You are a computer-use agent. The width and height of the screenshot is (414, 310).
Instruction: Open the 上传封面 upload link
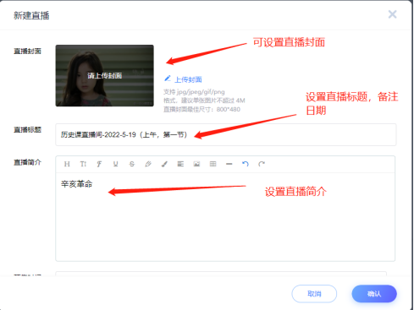(188, 79)
